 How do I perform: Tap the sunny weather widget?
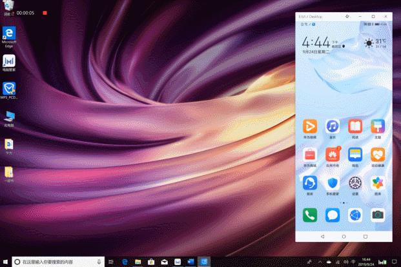point(375,43)
